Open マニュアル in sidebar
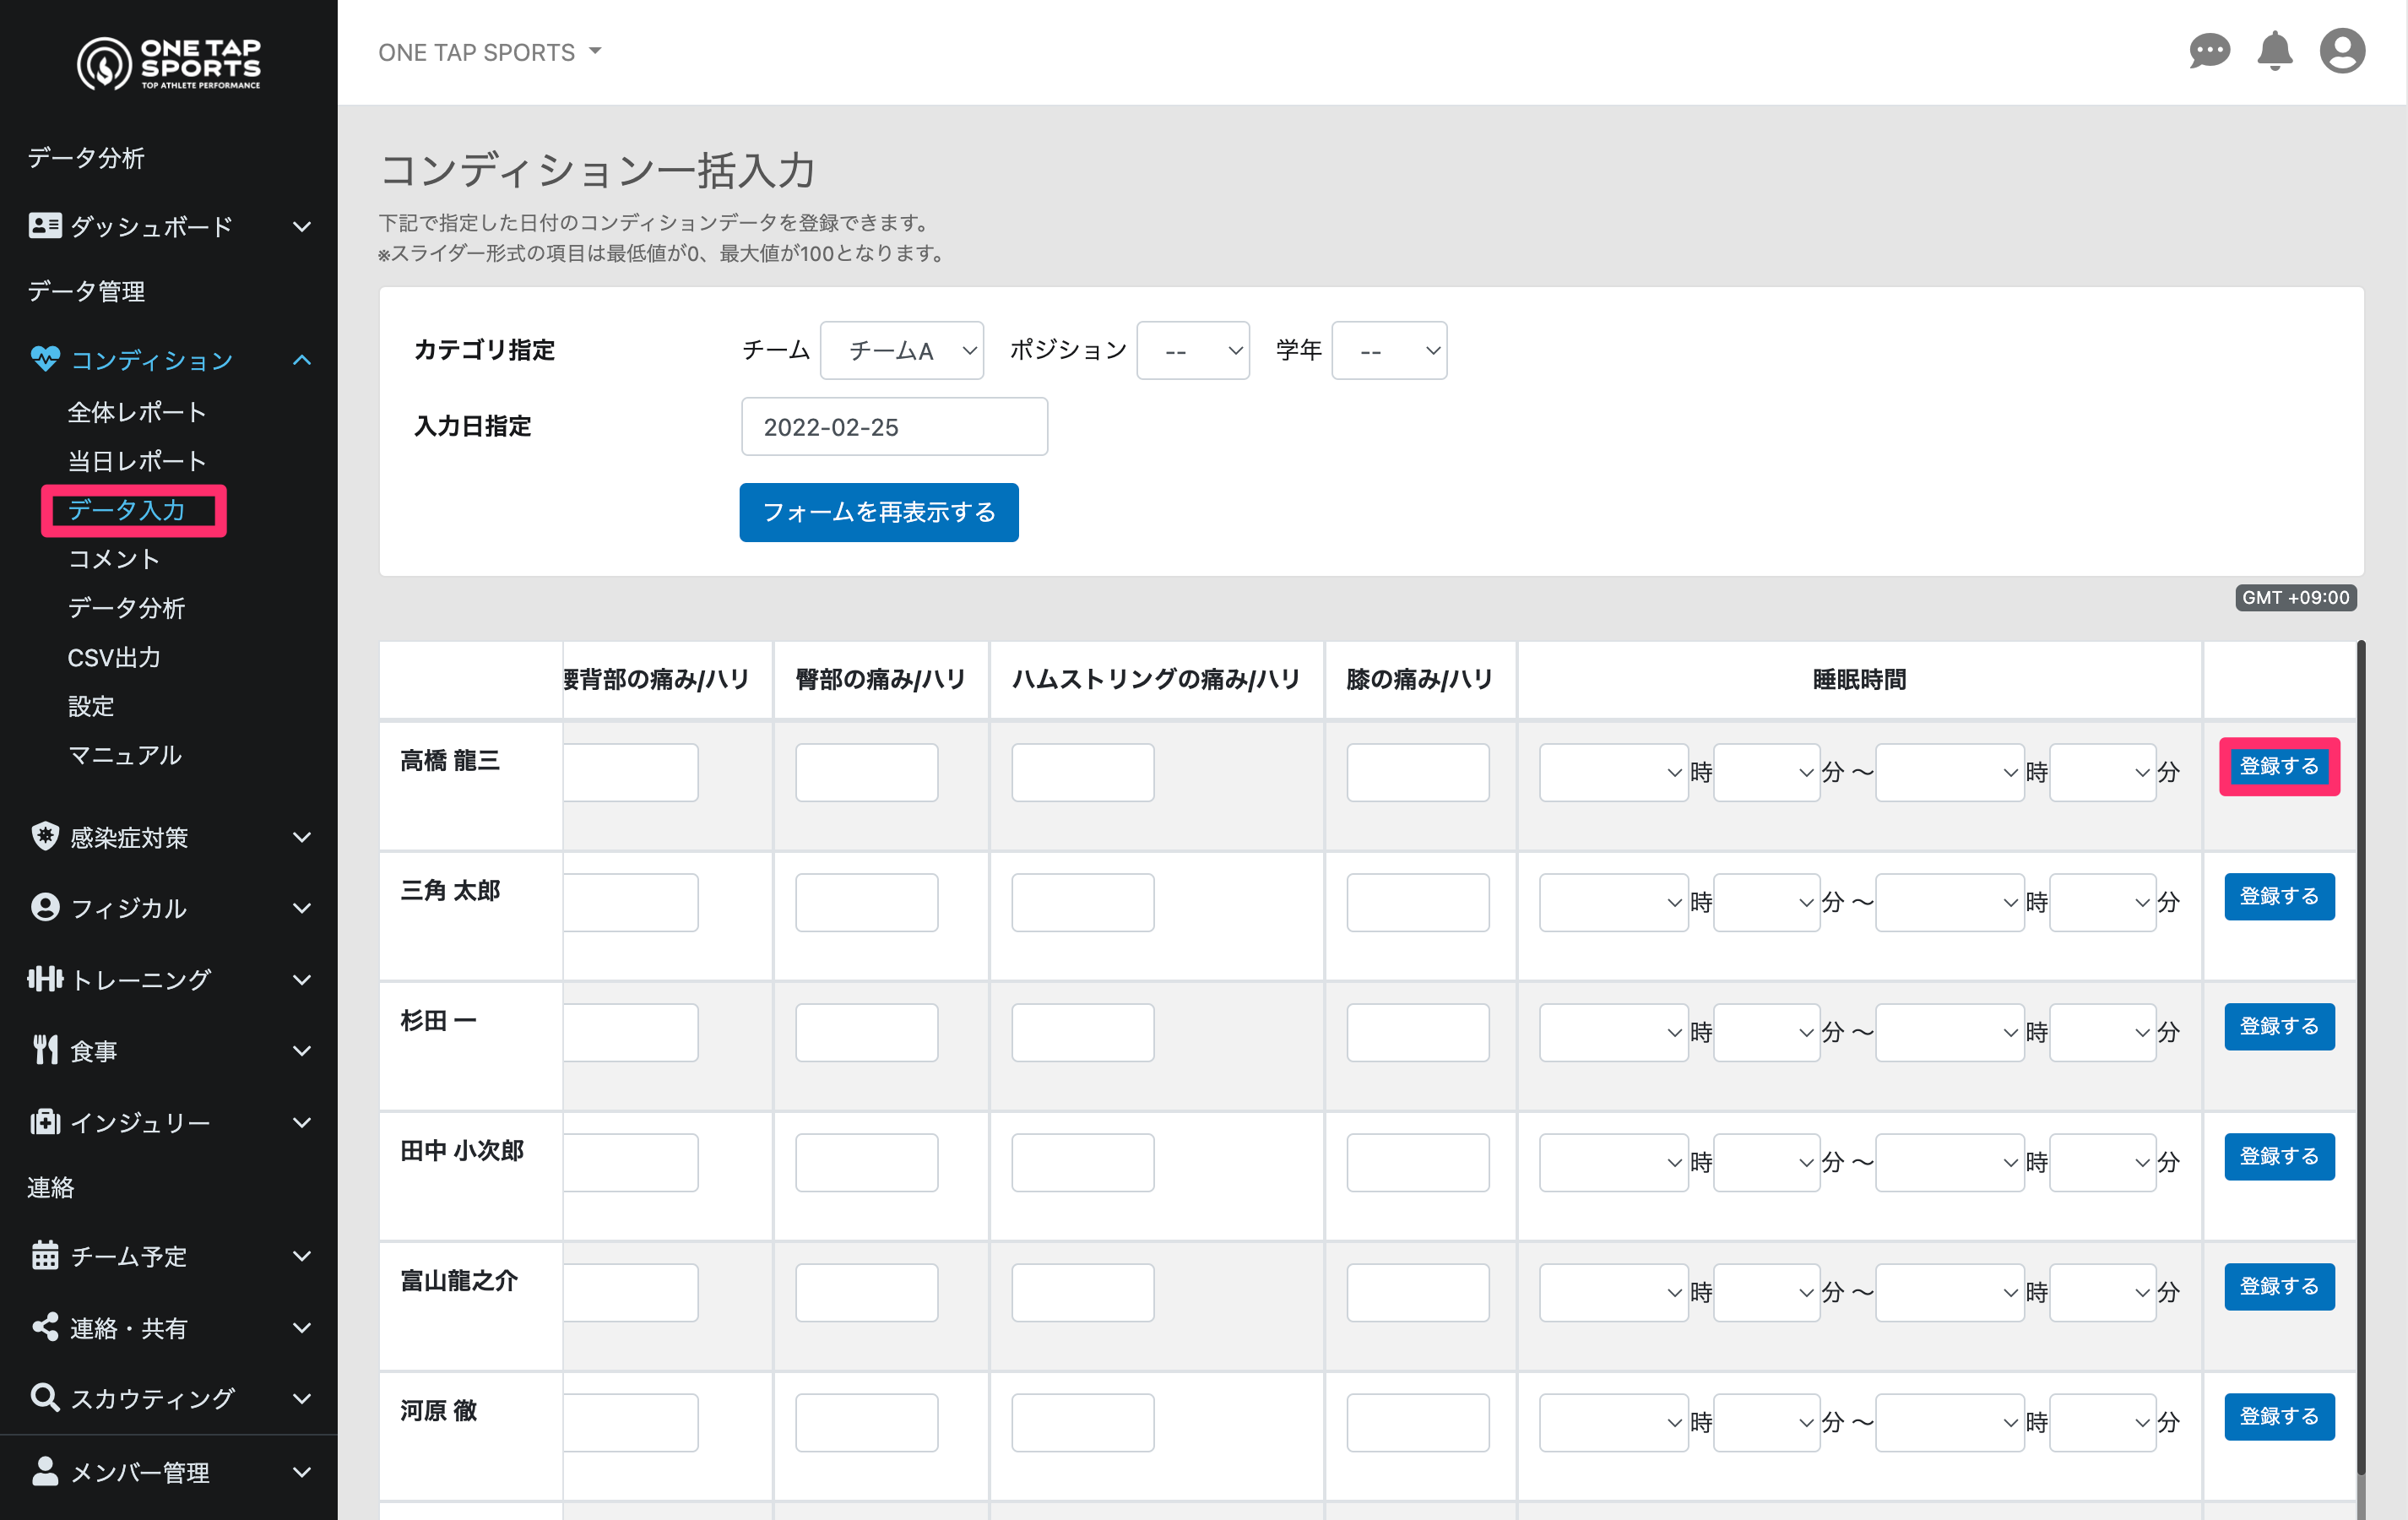This screenshot has height=1520, width=2408. (x=125, y=755)
